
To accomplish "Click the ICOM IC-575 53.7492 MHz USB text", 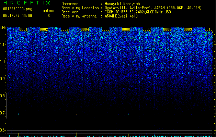I will (138, 12).
